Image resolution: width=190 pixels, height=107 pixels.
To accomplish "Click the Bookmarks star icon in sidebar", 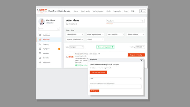I will [x=40, y=62].
